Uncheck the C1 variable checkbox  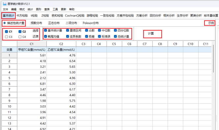7,32
